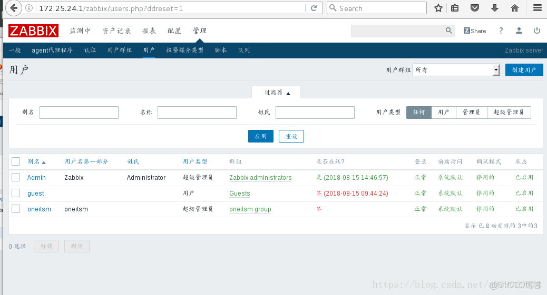Image resolution: width=547 pixels, height=295 pixels.
Task: Select 管理员 user type filter option
Action: coord(472,112)
